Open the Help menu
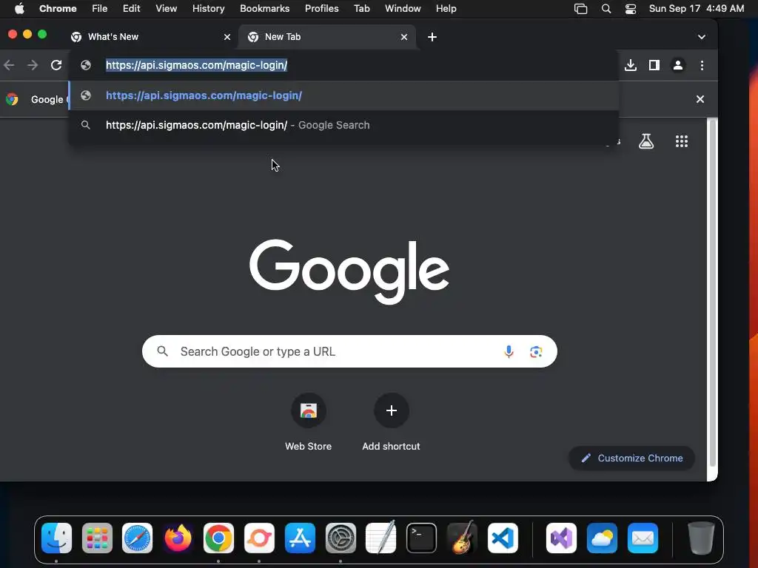Viewport: 758px width, 568px height. click(446, 9)
